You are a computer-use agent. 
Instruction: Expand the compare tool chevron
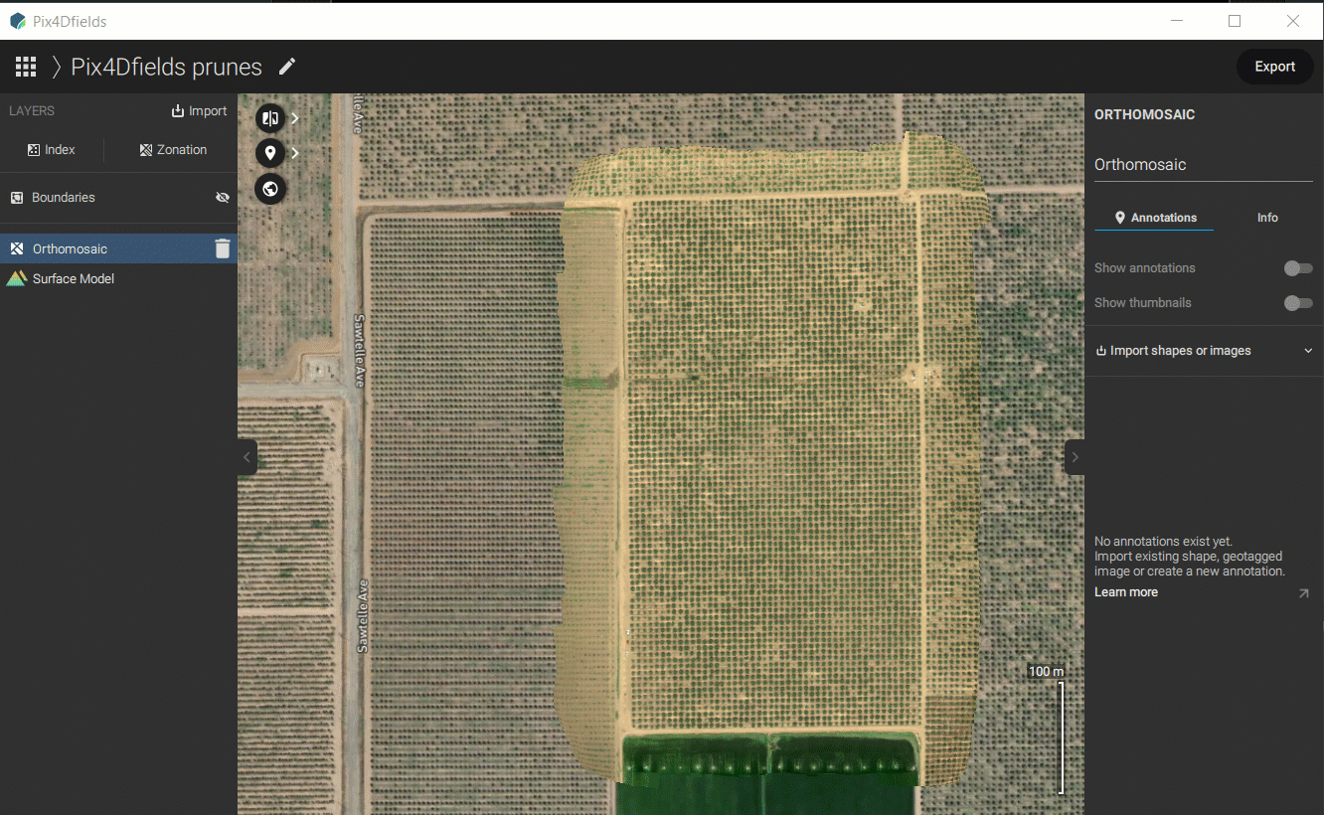click(295, 118)
